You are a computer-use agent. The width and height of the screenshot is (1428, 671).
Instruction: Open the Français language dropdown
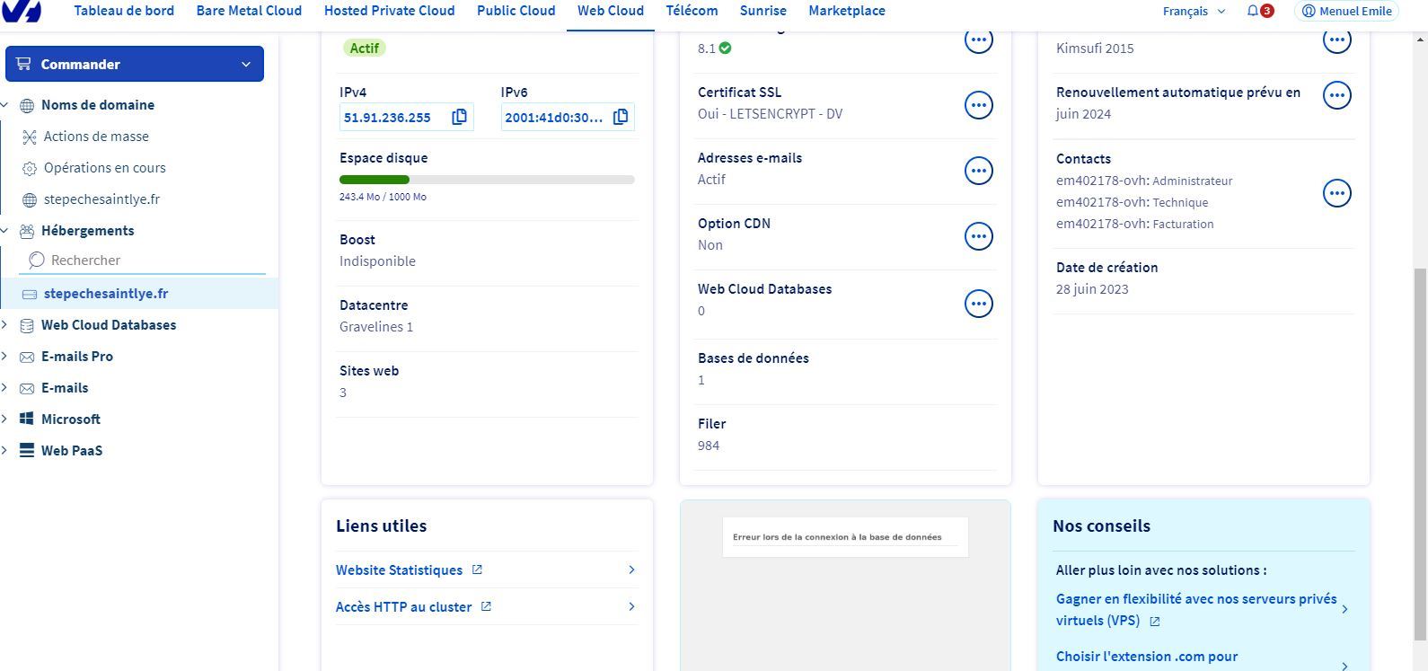tap(1194, 11)
